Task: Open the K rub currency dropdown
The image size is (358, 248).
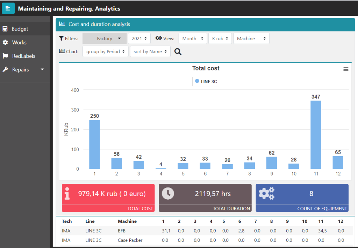Action: (x=220, y=39)
